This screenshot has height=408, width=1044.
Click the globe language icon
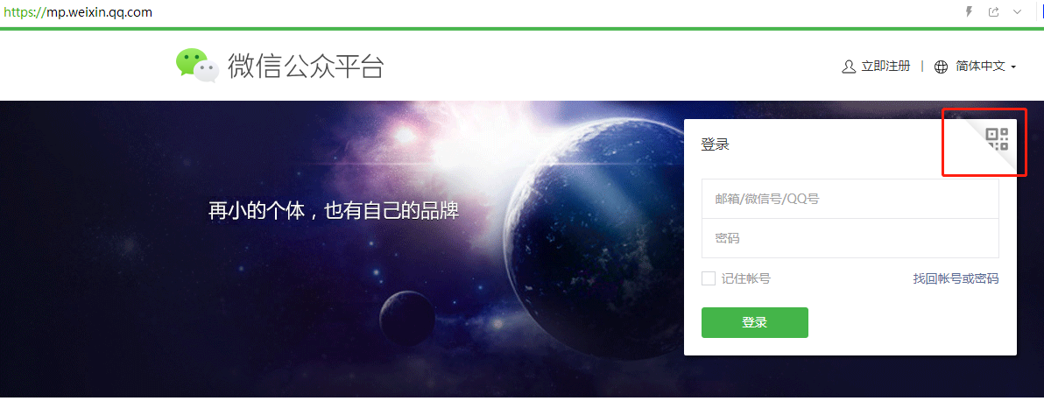[941, 67]
